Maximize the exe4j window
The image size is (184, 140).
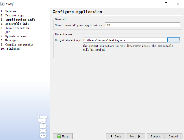(166, 4)
